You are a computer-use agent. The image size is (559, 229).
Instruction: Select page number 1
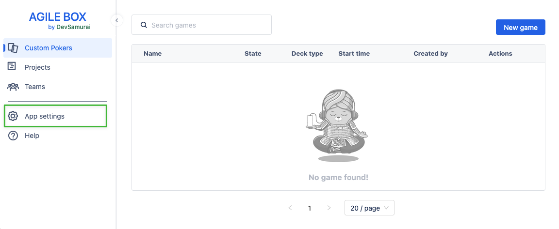point(310,208)
